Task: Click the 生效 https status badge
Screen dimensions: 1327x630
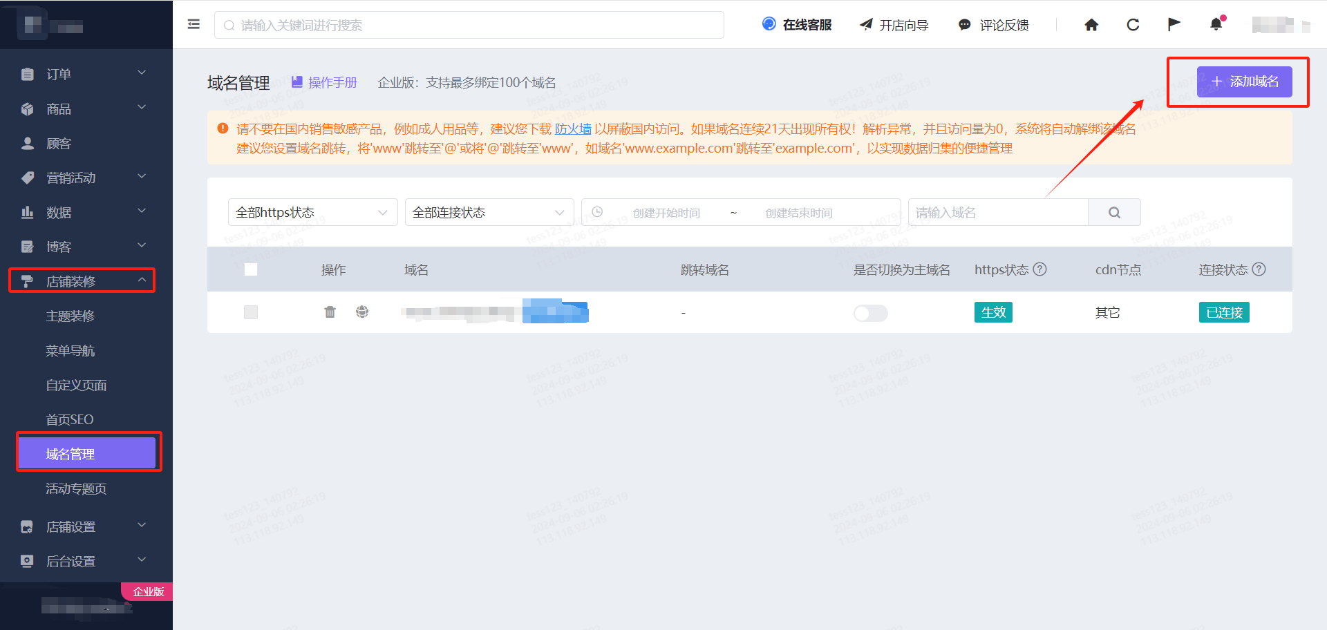Action: click(993, 312)
